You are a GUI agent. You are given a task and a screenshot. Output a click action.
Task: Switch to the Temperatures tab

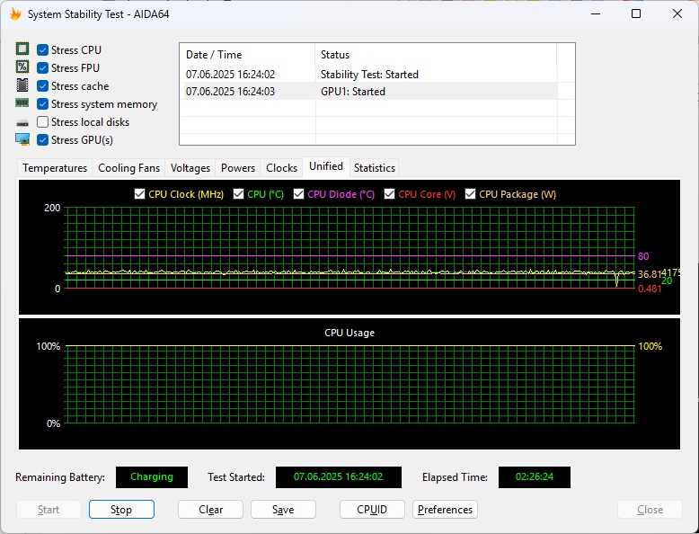[55, 168]
